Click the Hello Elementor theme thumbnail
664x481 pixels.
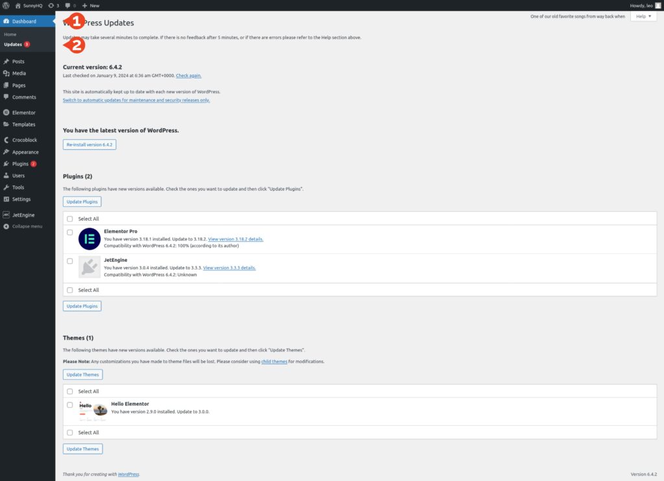click(90, 409)
